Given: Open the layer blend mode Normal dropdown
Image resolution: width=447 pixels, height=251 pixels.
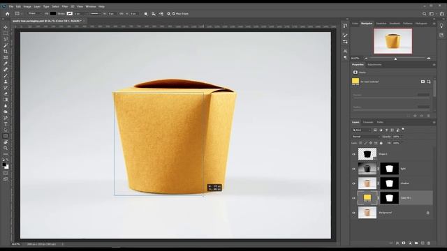Looking at the screenshot, I should click(x=366, y=137).
